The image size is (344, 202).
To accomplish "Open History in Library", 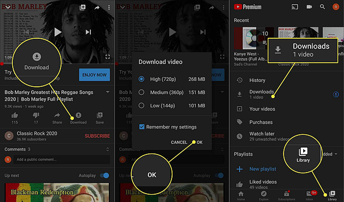I will pyautogui.click(x=287, y=80).
